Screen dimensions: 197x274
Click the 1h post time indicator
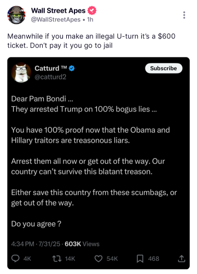[90, 20]
